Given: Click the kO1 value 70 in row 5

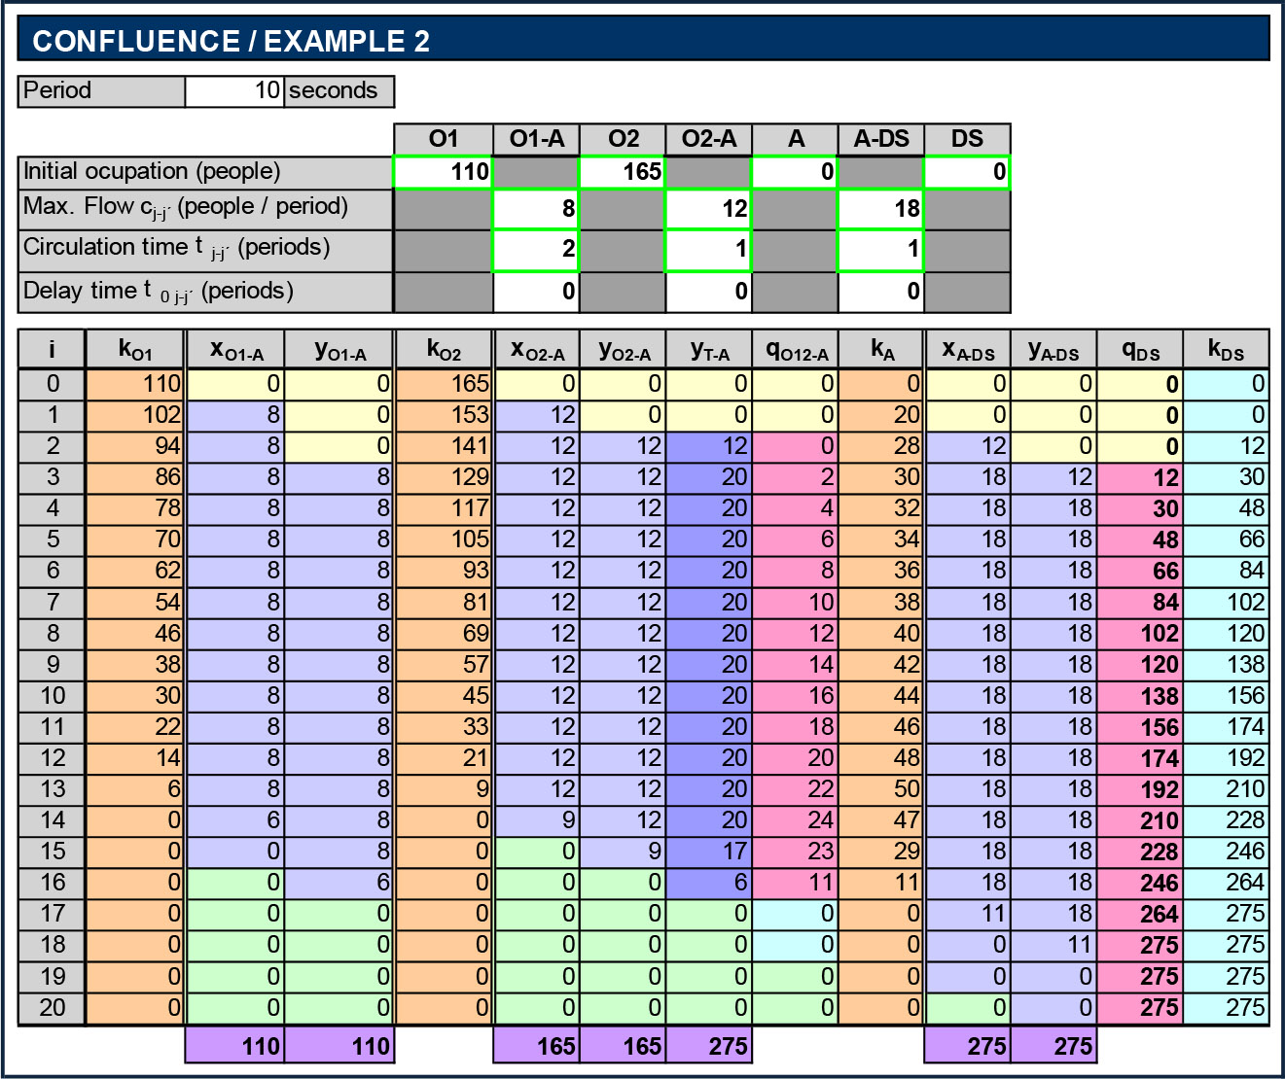Looking at the screenshot, I should pos(134,539).
